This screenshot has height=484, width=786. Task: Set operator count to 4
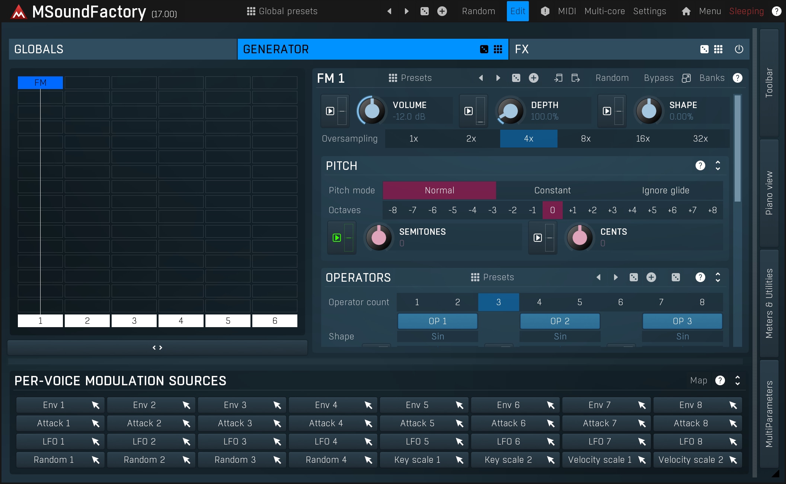(539, 302)
